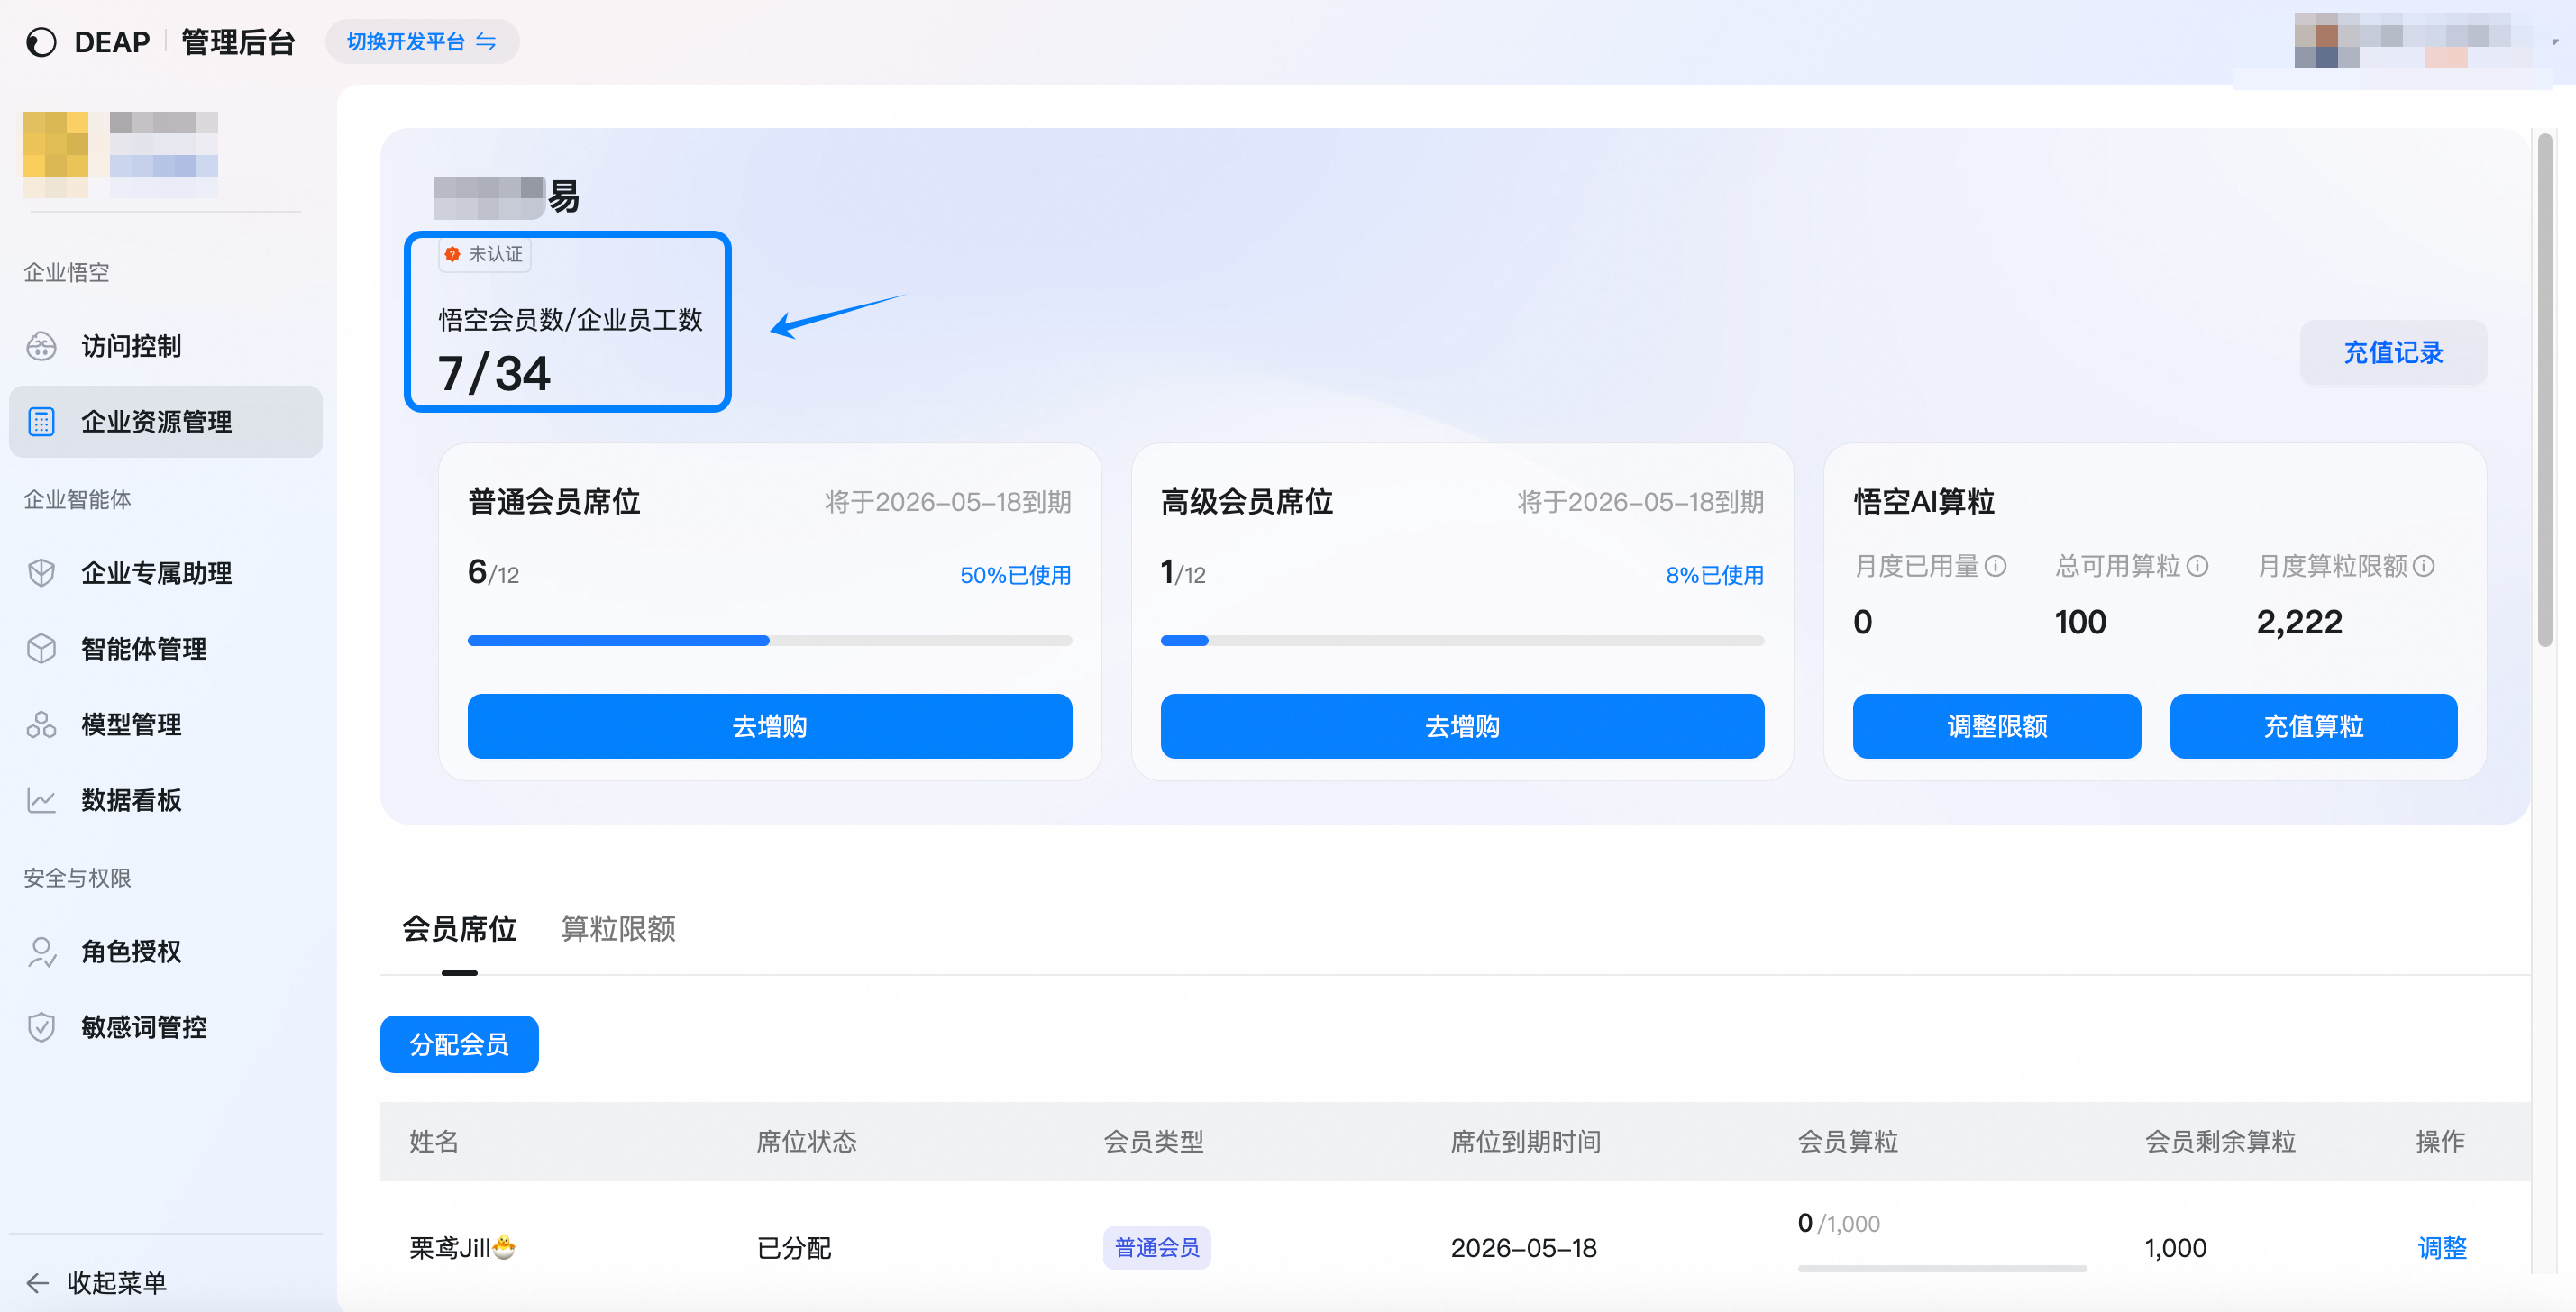The width and height of the screenshot is (2576, 1312).
Task: Click the enterprise avatar in sidebar
Action: click(56, 154)
